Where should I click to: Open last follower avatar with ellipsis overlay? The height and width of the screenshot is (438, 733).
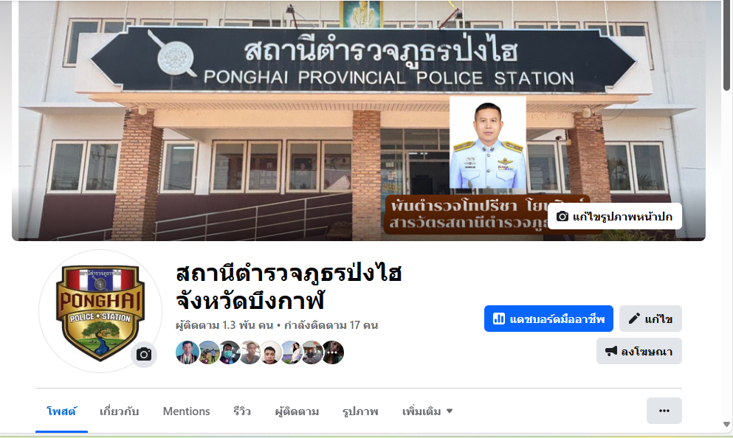pos(332,352)
